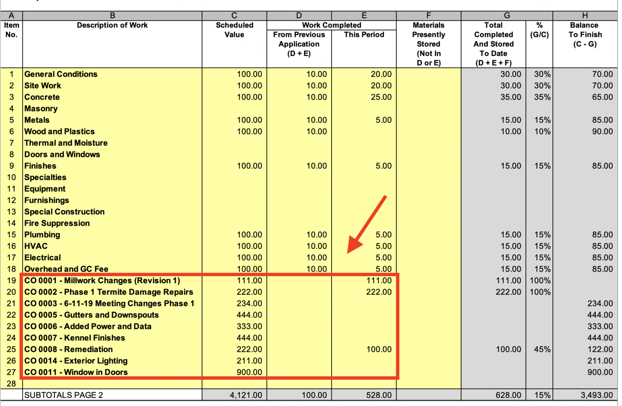The width and height of the screenshot is (622, 406).
Task: Select the 'Finishes' description cell
Action: [x=112, y=166]
